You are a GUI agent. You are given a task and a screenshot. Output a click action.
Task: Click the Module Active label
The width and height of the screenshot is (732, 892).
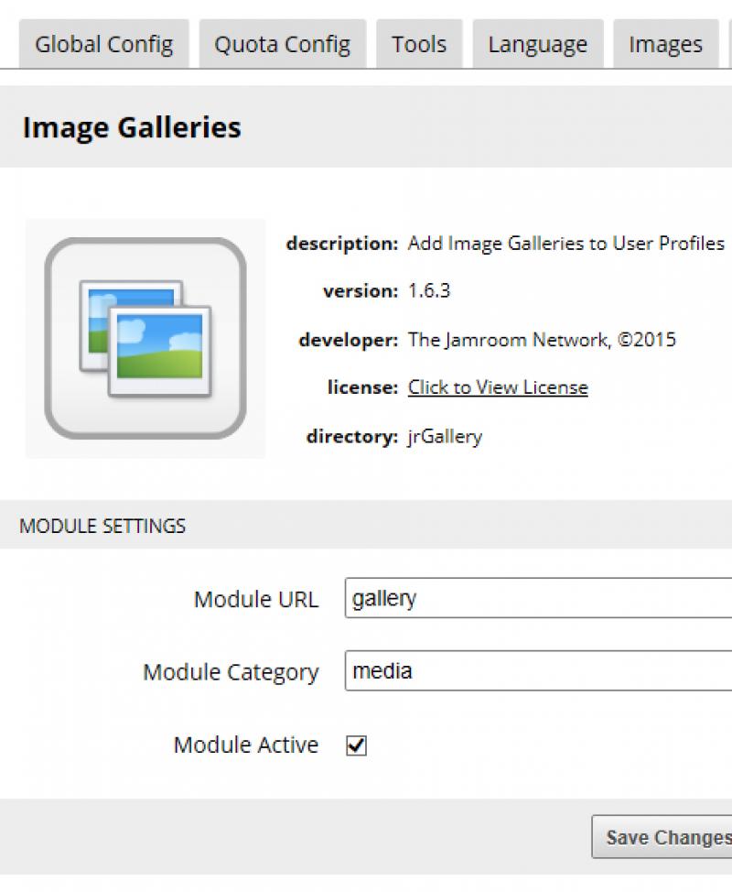[246, 745]
